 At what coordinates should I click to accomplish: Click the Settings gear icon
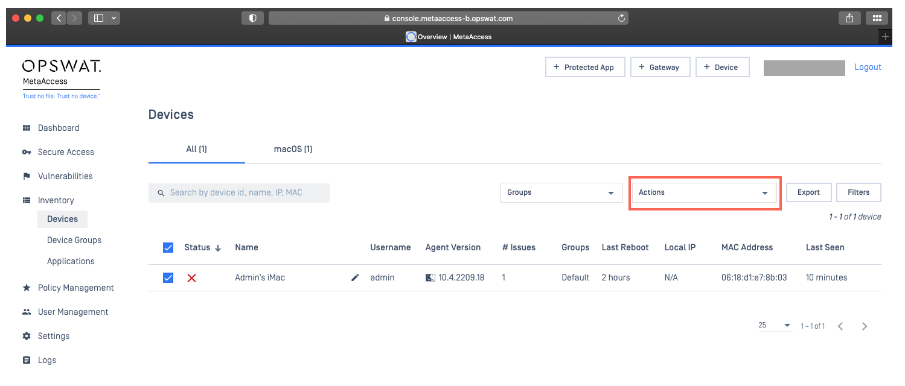(27, 336)
